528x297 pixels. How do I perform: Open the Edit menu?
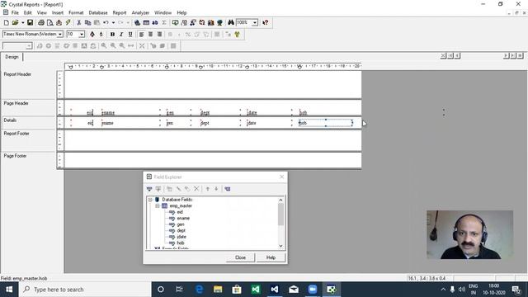27,13
